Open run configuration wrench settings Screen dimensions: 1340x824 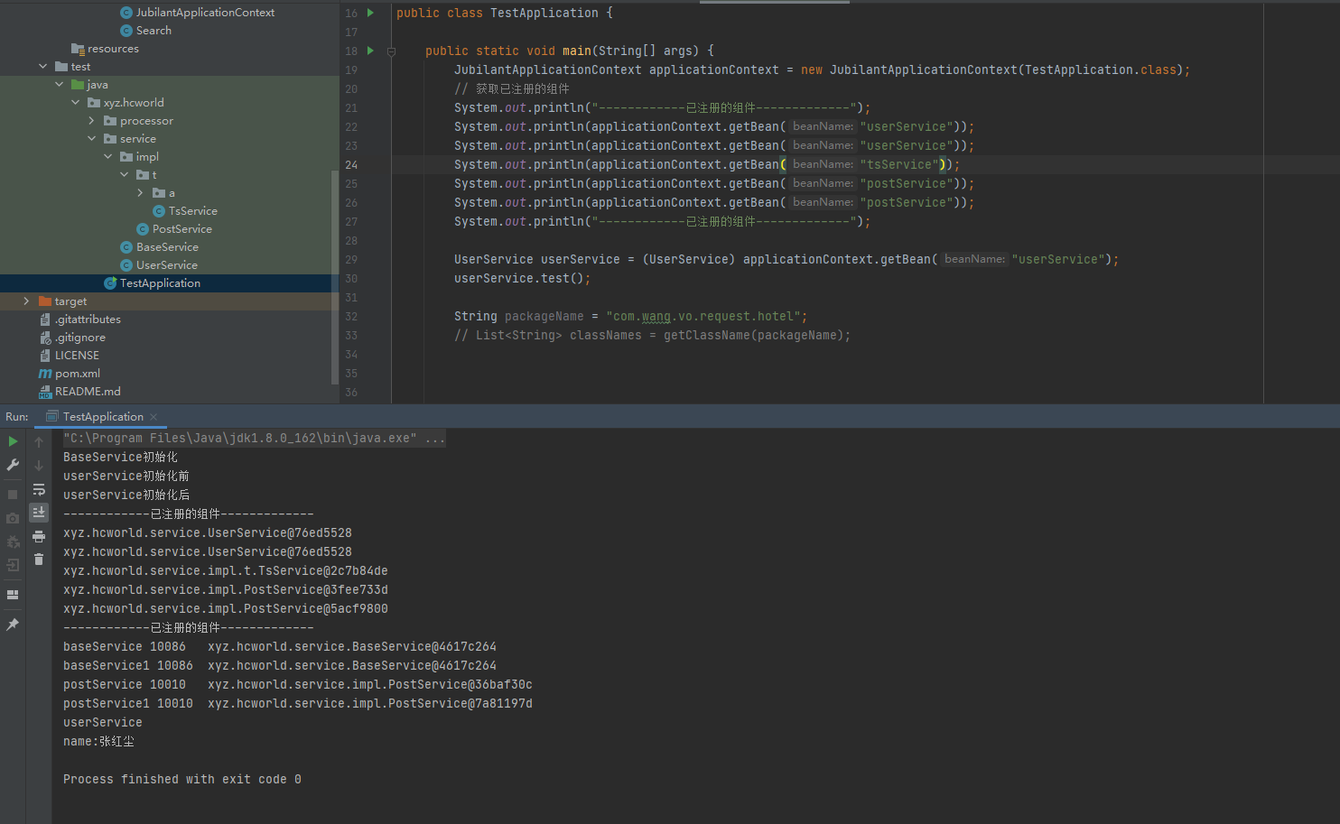coord(13,465)
